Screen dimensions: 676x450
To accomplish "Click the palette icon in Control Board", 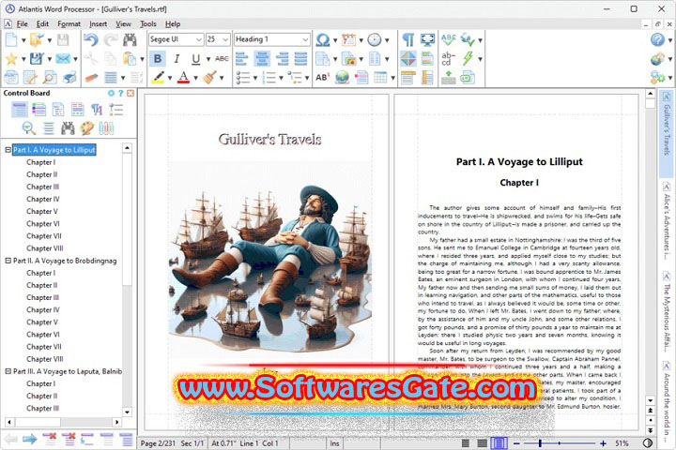I will coord(87,127).
